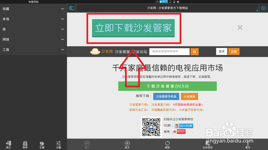Expand the 工具 section
The height and width of the screenshot is (150, 268).
[33, 50]
